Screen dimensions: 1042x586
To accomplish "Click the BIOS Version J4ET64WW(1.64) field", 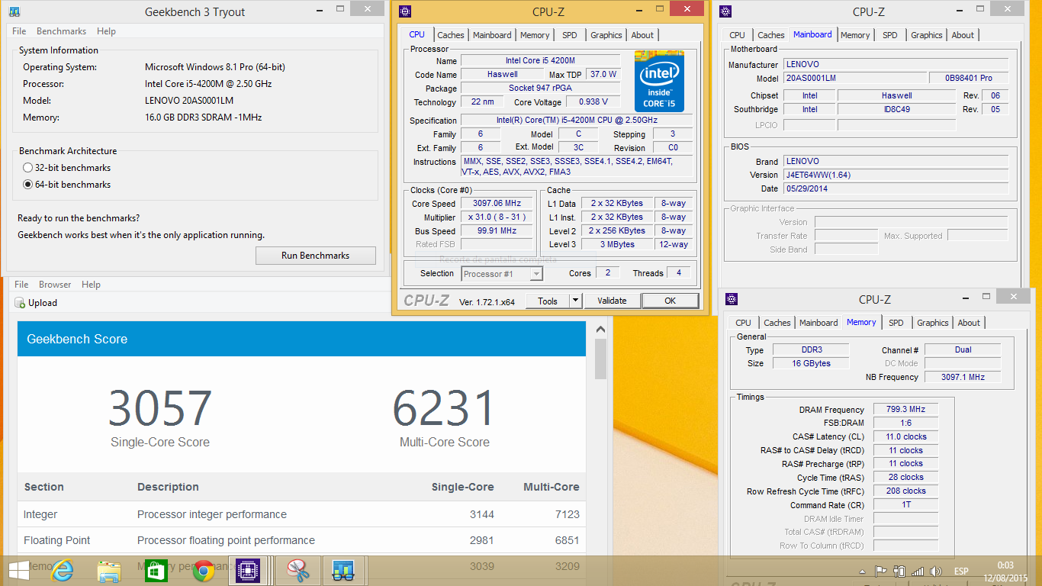I will pos(896,175).
